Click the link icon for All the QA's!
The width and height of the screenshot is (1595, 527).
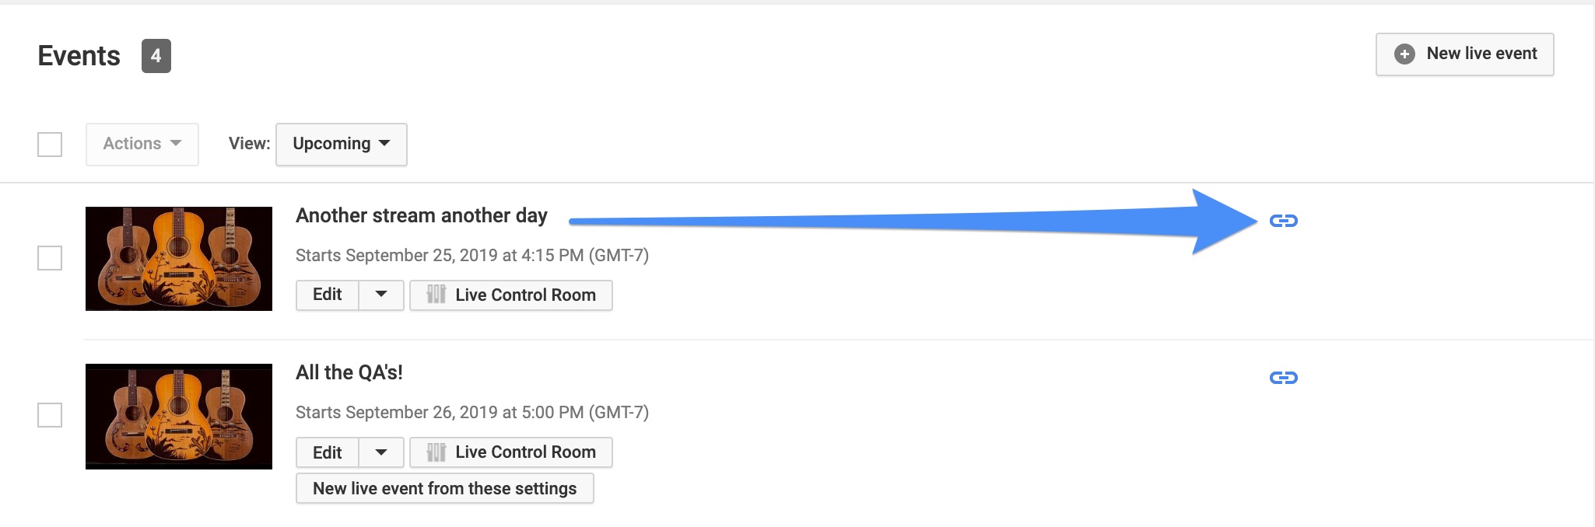[1283, 378]
